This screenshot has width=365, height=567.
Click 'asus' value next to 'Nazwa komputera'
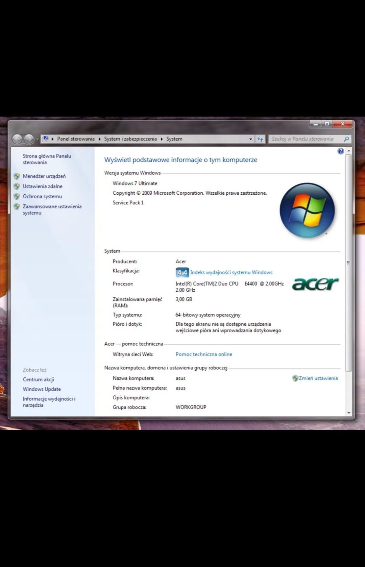[x=180, y=378]
